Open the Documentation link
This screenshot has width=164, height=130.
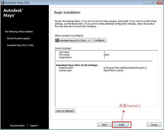click(x=17, y=125)
